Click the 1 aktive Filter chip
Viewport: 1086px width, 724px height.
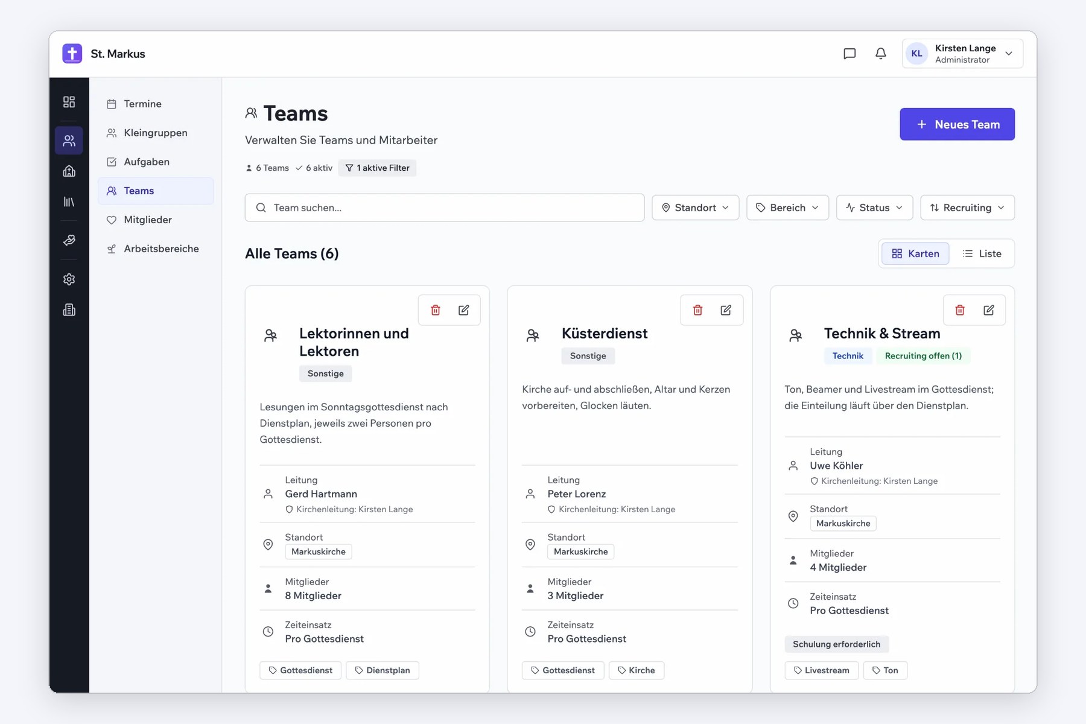(377, 168)
